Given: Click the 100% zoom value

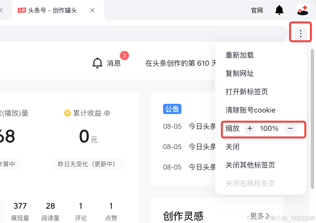Looking at the screenshot, I should coord(269,129).
